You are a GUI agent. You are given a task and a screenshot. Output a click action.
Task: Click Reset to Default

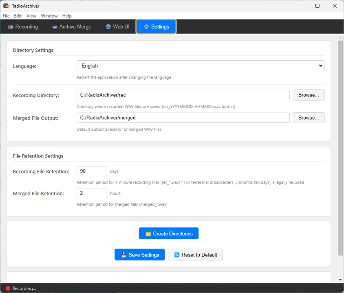pyautogui.click(x=195, y=255)
